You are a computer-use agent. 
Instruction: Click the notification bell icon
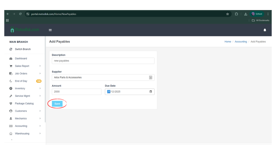pos(265,30)
